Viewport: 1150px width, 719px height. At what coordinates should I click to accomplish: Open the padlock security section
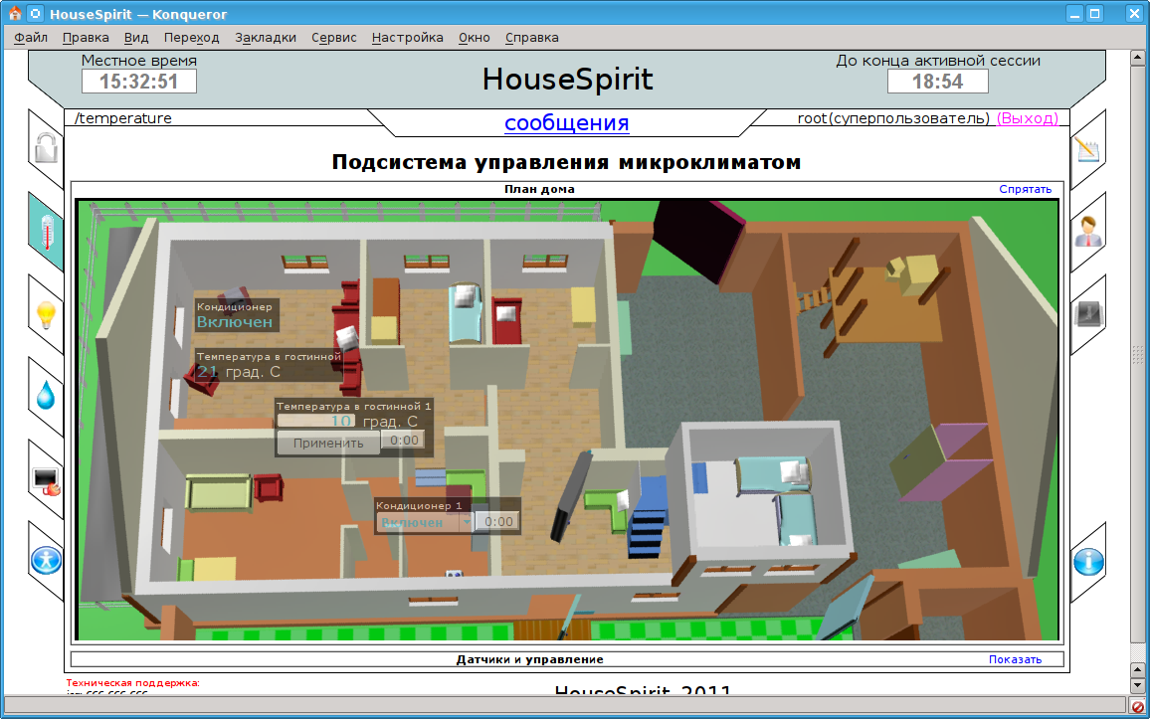click(x=46, y=149)
